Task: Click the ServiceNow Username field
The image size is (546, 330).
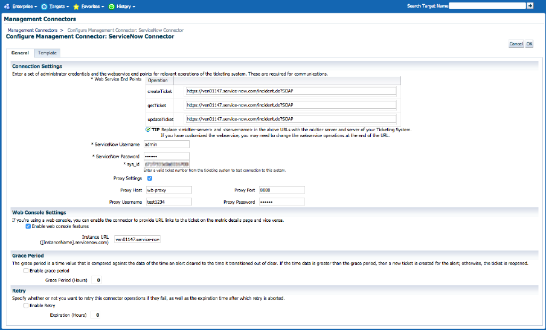Action: [167, 144]
